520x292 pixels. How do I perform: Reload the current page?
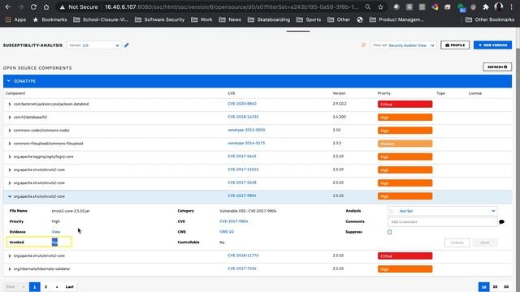coord(33,7)
